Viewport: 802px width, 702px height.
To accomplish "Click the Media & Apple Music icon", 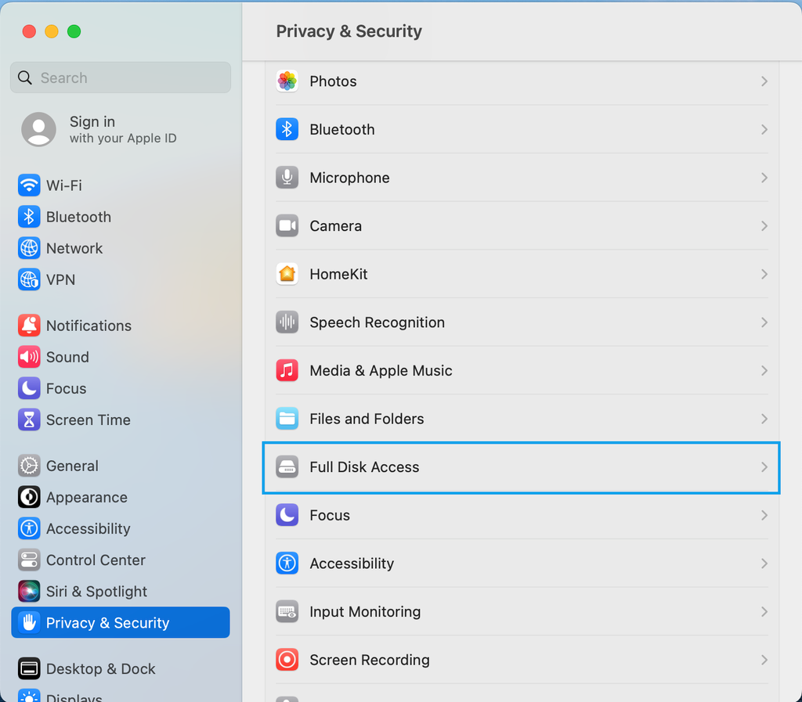I will click(287, 371).
